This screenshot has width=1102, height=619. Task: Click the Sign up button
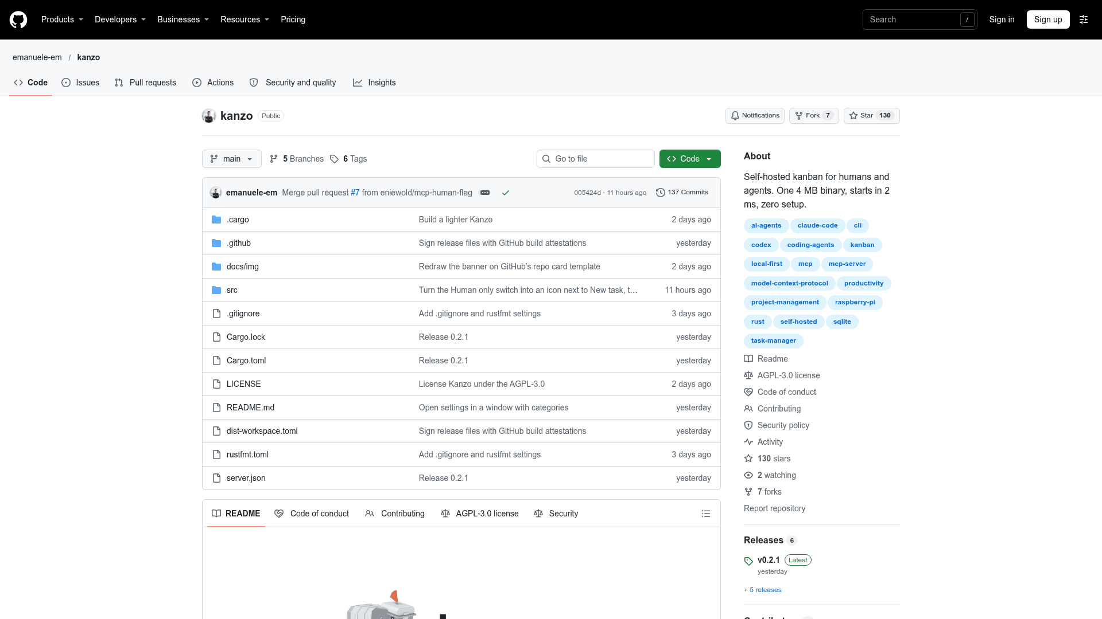pyautogui.click(x=1048, y=19)
